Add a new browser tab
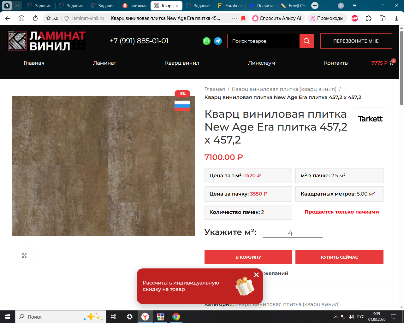404x323 pixels. point(315,6)
